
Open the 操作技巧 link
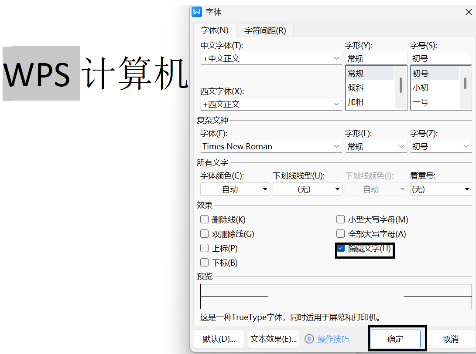tap(333, 339)
